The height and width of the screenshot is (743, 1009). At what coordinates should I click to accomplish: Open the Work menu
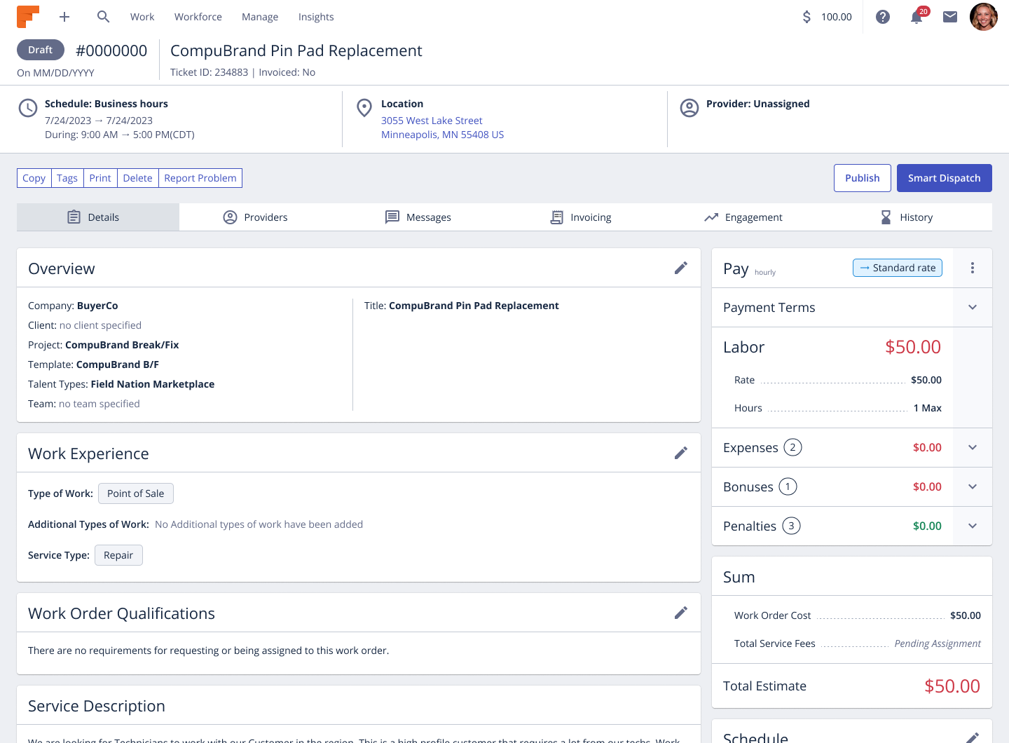tap(142, 17)
